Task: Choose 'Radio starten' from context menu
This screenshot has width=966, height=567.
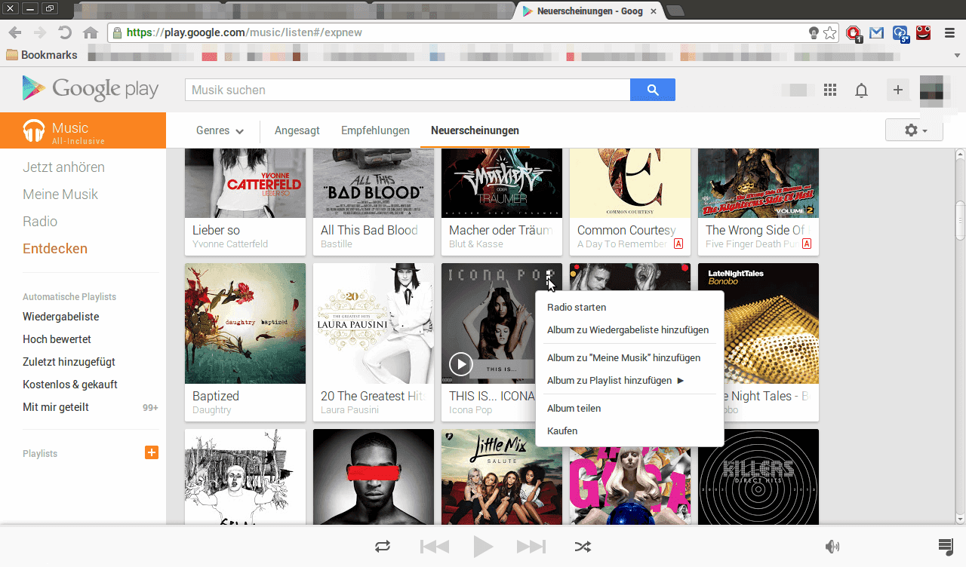Action: [630, 308]
